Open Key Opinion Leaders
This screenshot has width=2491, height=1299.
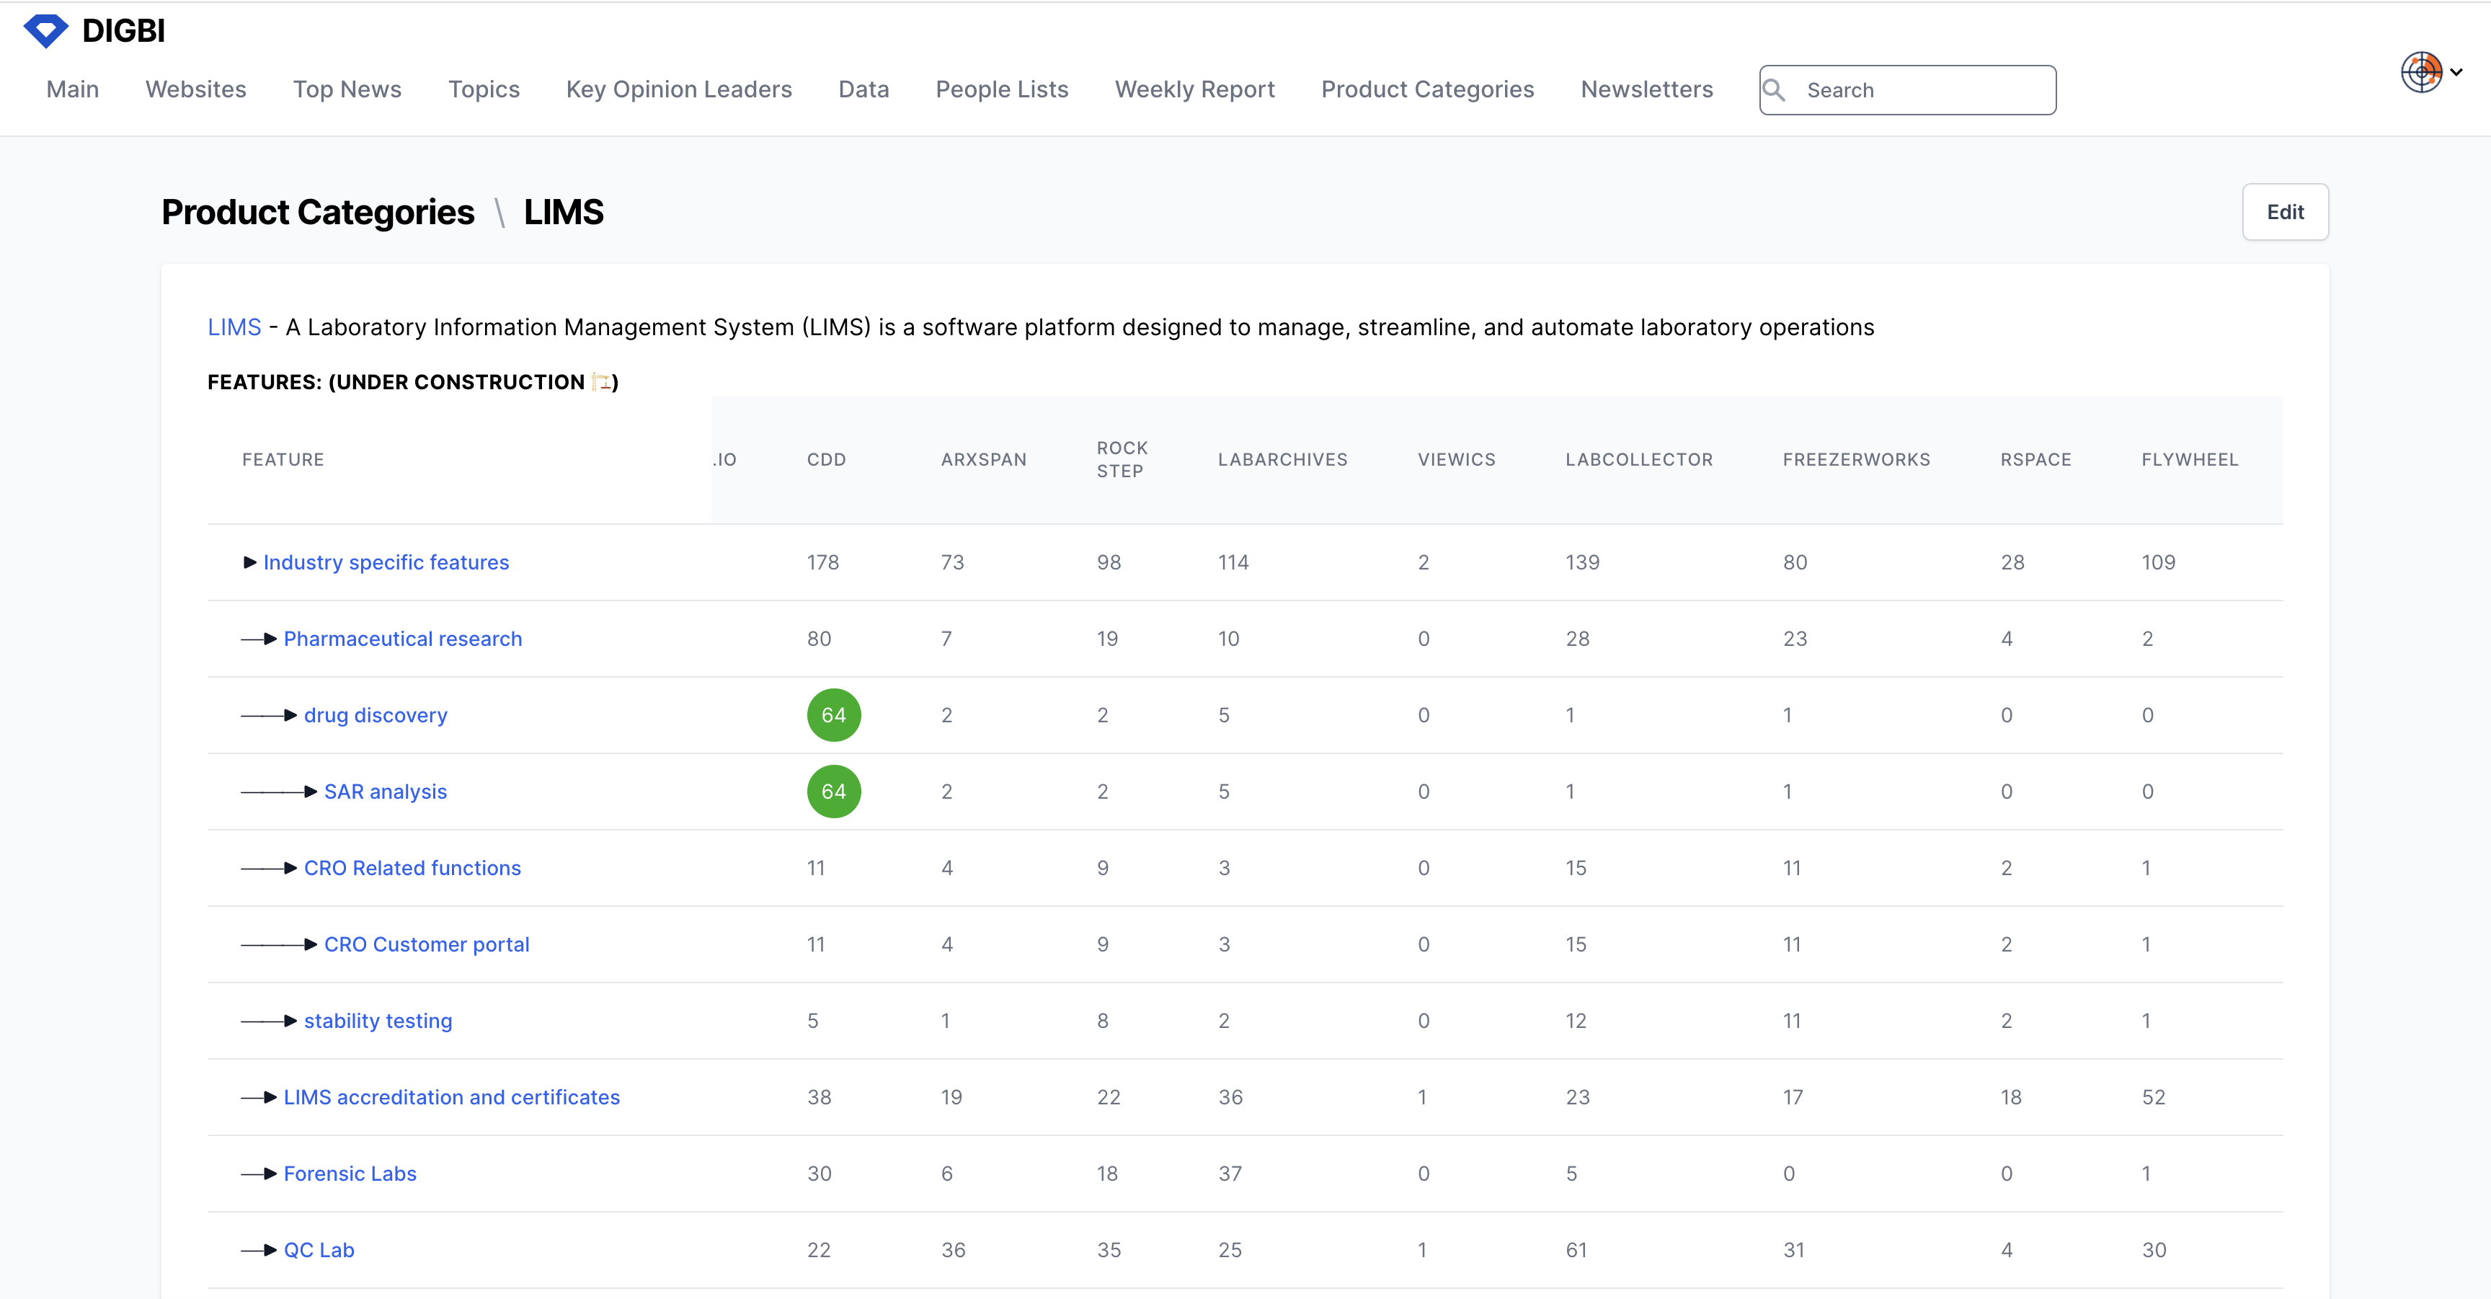click(x=679, y=89)
